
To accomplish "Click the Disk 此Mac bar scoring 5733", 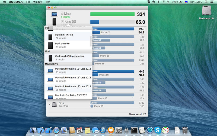I will coord(112,103).
